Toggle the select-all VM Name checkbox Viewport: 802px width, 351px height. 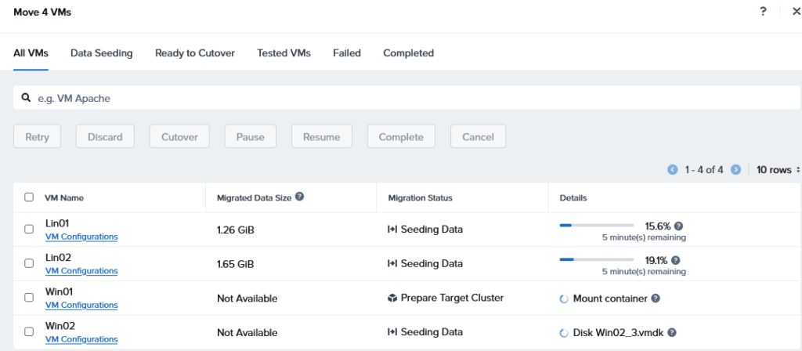point(29,198)
